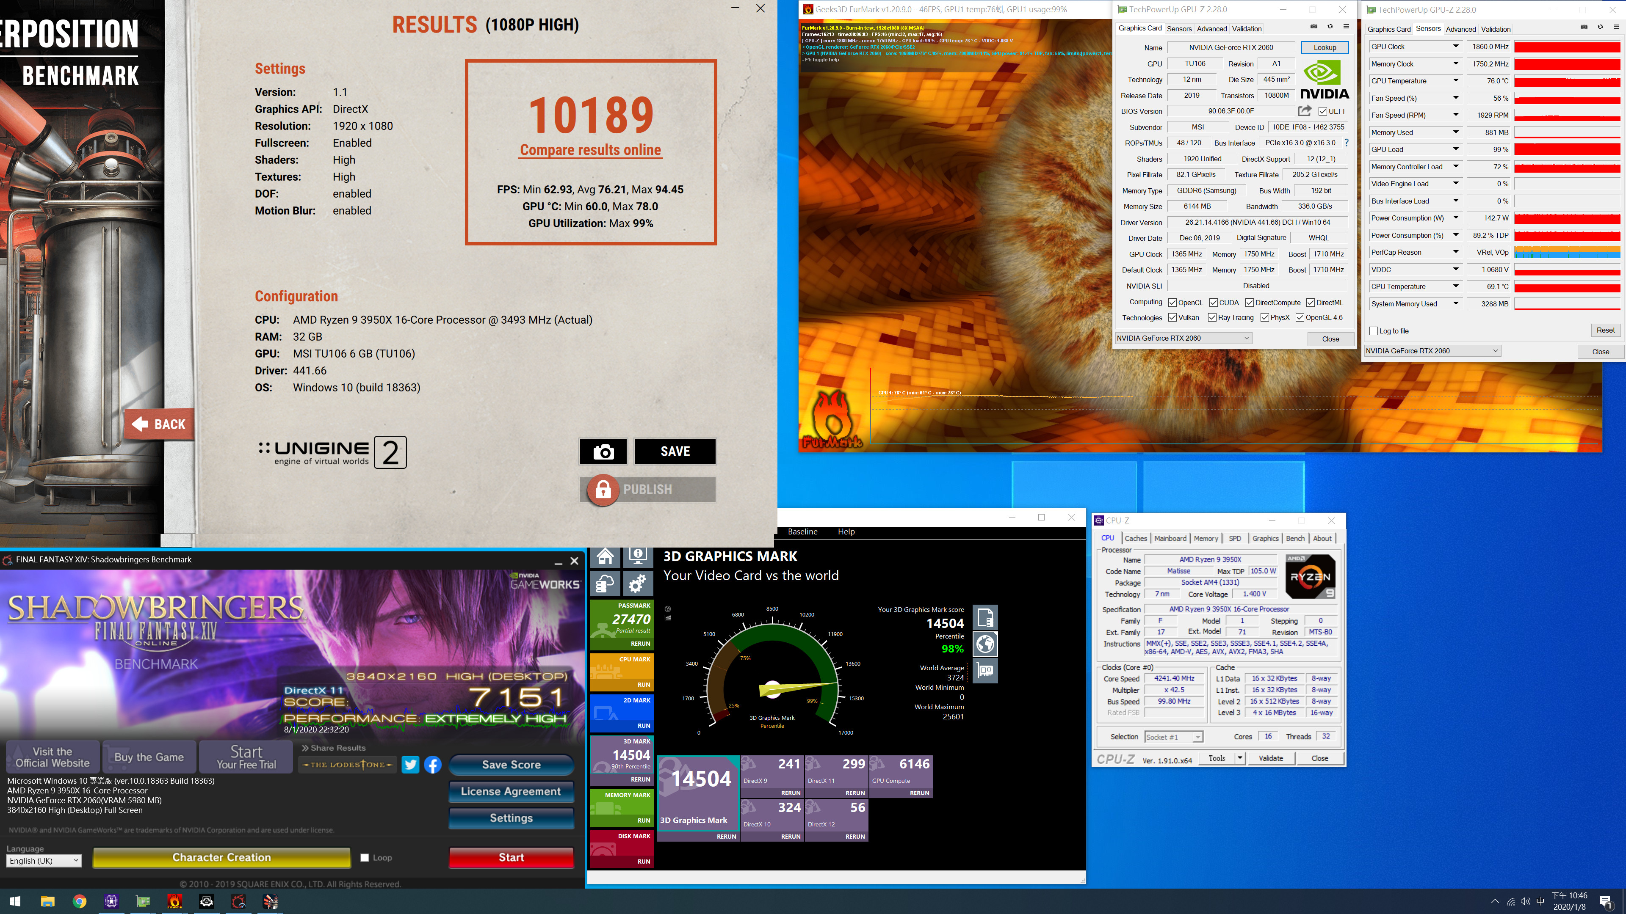Screen dimensions: 1626x914
Task: Switch to FurMark taskbar icon
Action: pos(175,901)
